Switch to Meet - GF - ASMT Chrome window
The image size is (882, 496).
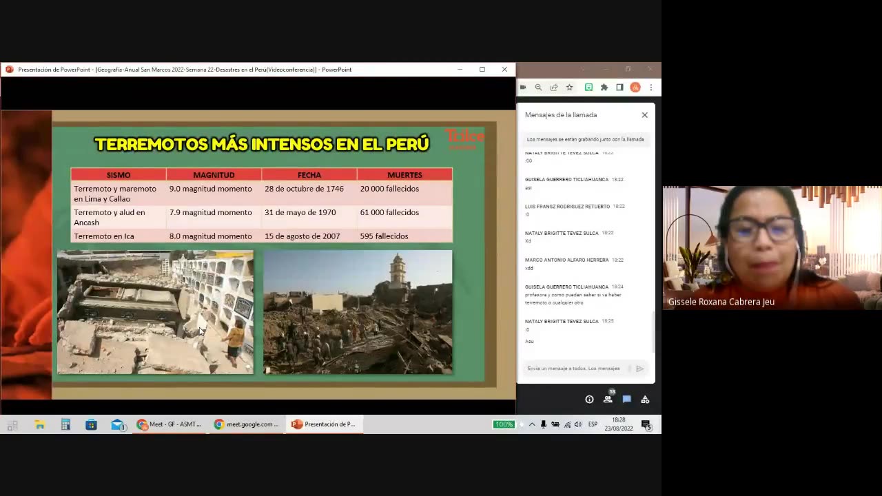(170, 424)
